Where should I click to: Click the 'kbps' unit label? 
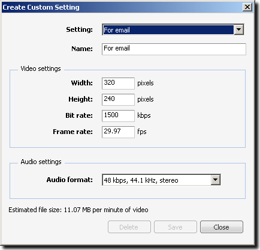144,115
